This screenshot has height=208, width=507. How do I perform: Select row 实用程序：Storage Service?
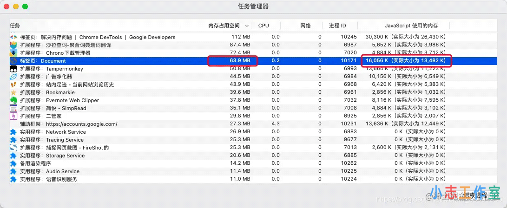click(x=253, y=156)
